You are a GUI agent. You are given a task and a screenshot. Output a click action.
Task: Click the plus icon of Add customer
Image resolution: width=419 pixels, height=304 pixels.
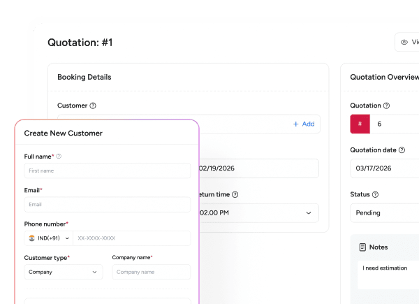point(295,124)
